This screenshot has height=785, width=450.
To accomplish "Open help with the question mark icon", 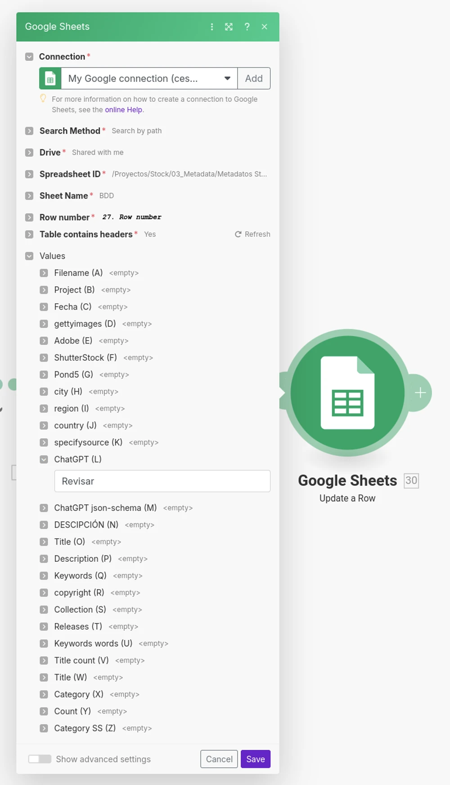I will tap(247, 27).
